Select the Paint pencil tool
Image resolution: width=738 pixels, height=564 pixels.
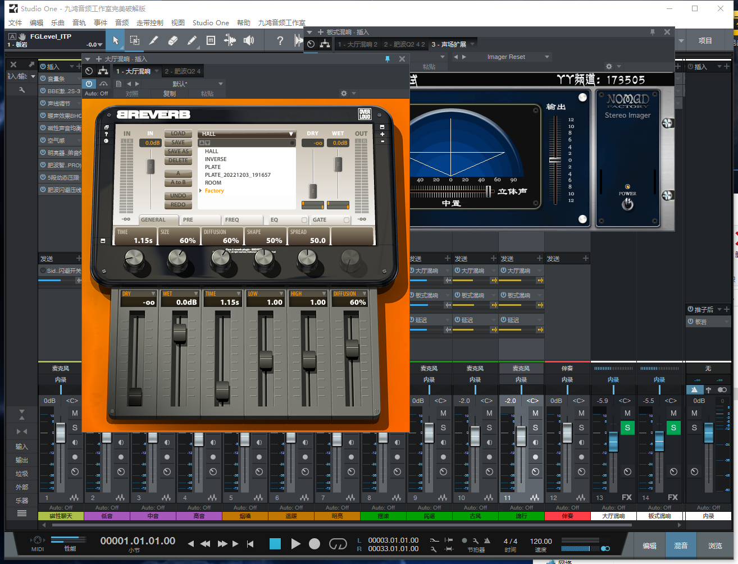[192, 40]
